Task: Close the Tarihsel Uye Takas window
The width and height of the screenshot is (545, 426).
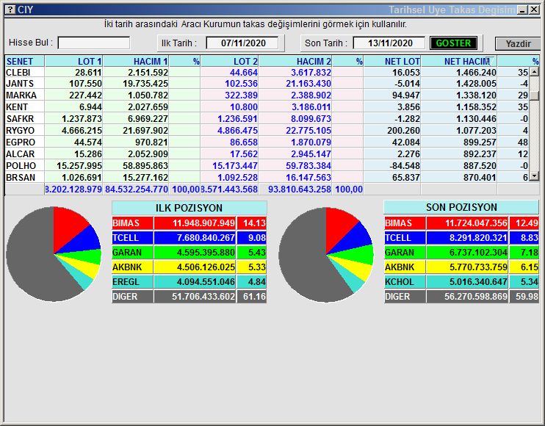Action: tap(534, 10)
